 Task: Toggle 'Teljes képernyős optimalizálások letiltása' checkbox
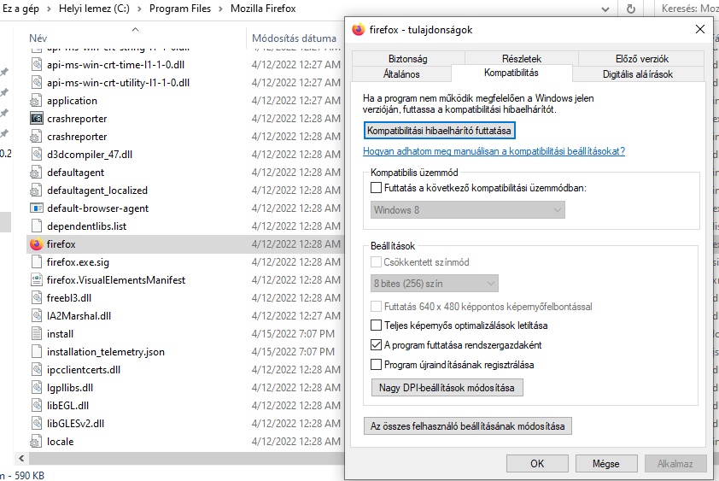376,326
